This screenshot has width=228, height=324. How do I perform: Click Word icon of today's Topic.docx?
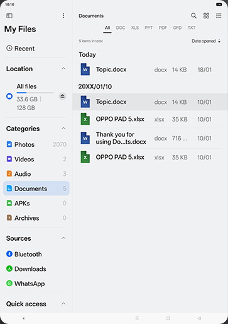click(x=85, y=69)
